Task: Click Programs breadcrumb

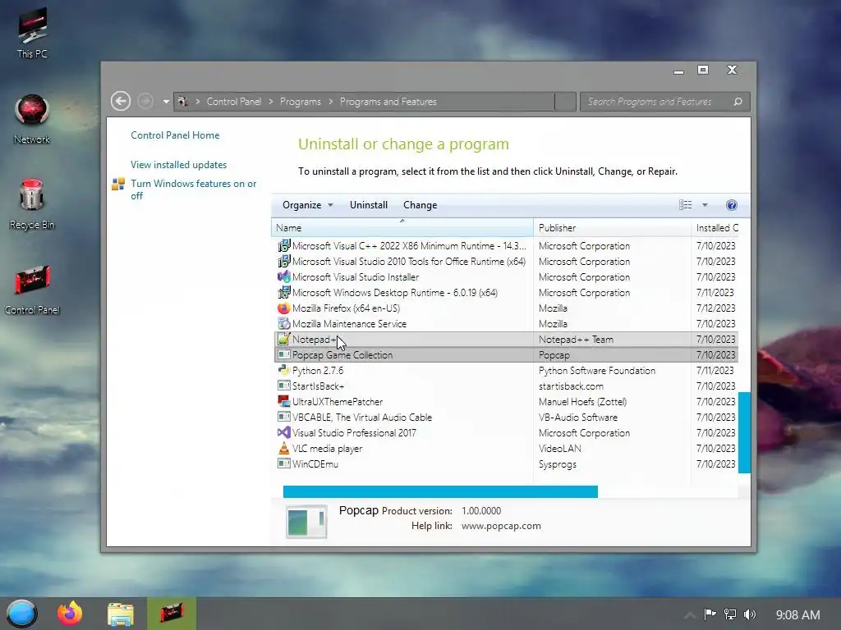Action: (x=301, y=101)
